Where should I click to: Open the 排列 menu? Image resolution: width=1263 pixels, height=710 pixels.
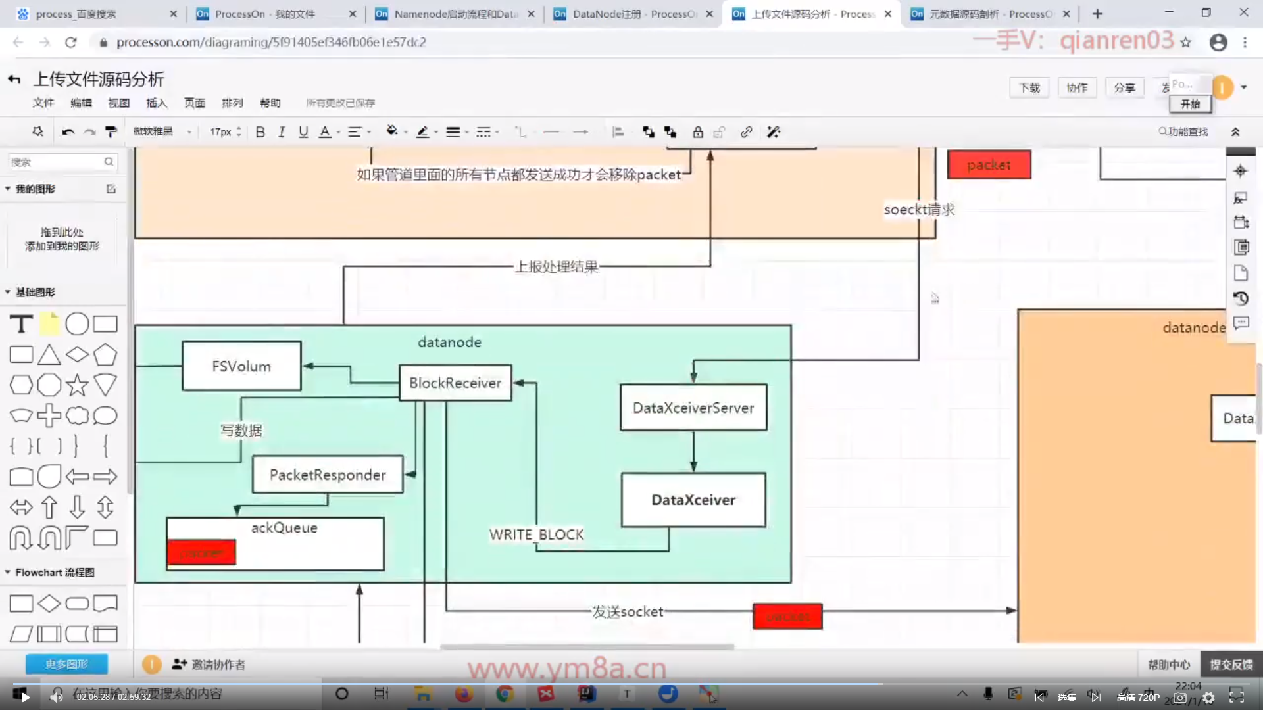tap(232, 103)
